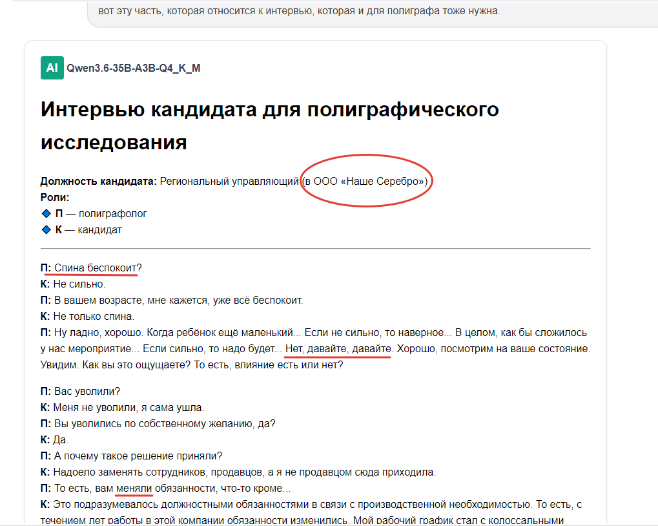This screenshot has height=526, width=658.
Task: Click the "Роли:" label
Action: click(55, 197)
